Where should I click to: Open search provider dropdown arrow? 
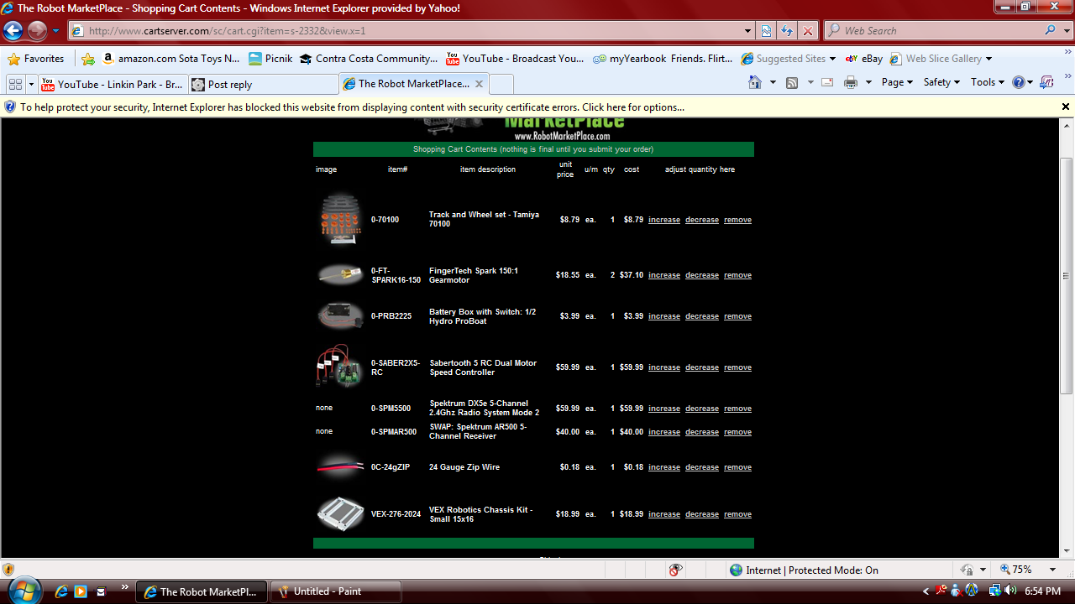point(1066,30)
